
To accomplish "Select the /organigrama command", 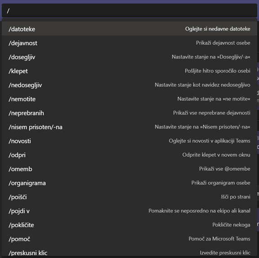I will tap(129, 183).
